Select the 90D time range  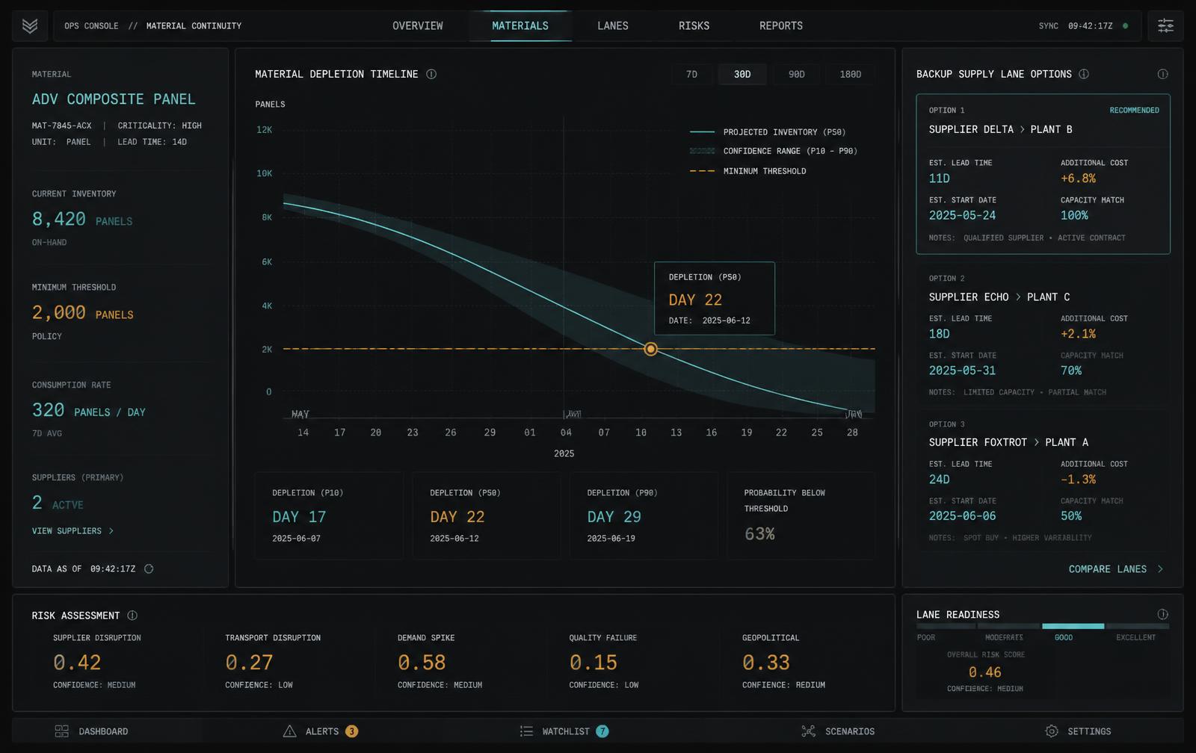(x=797, y=74)
